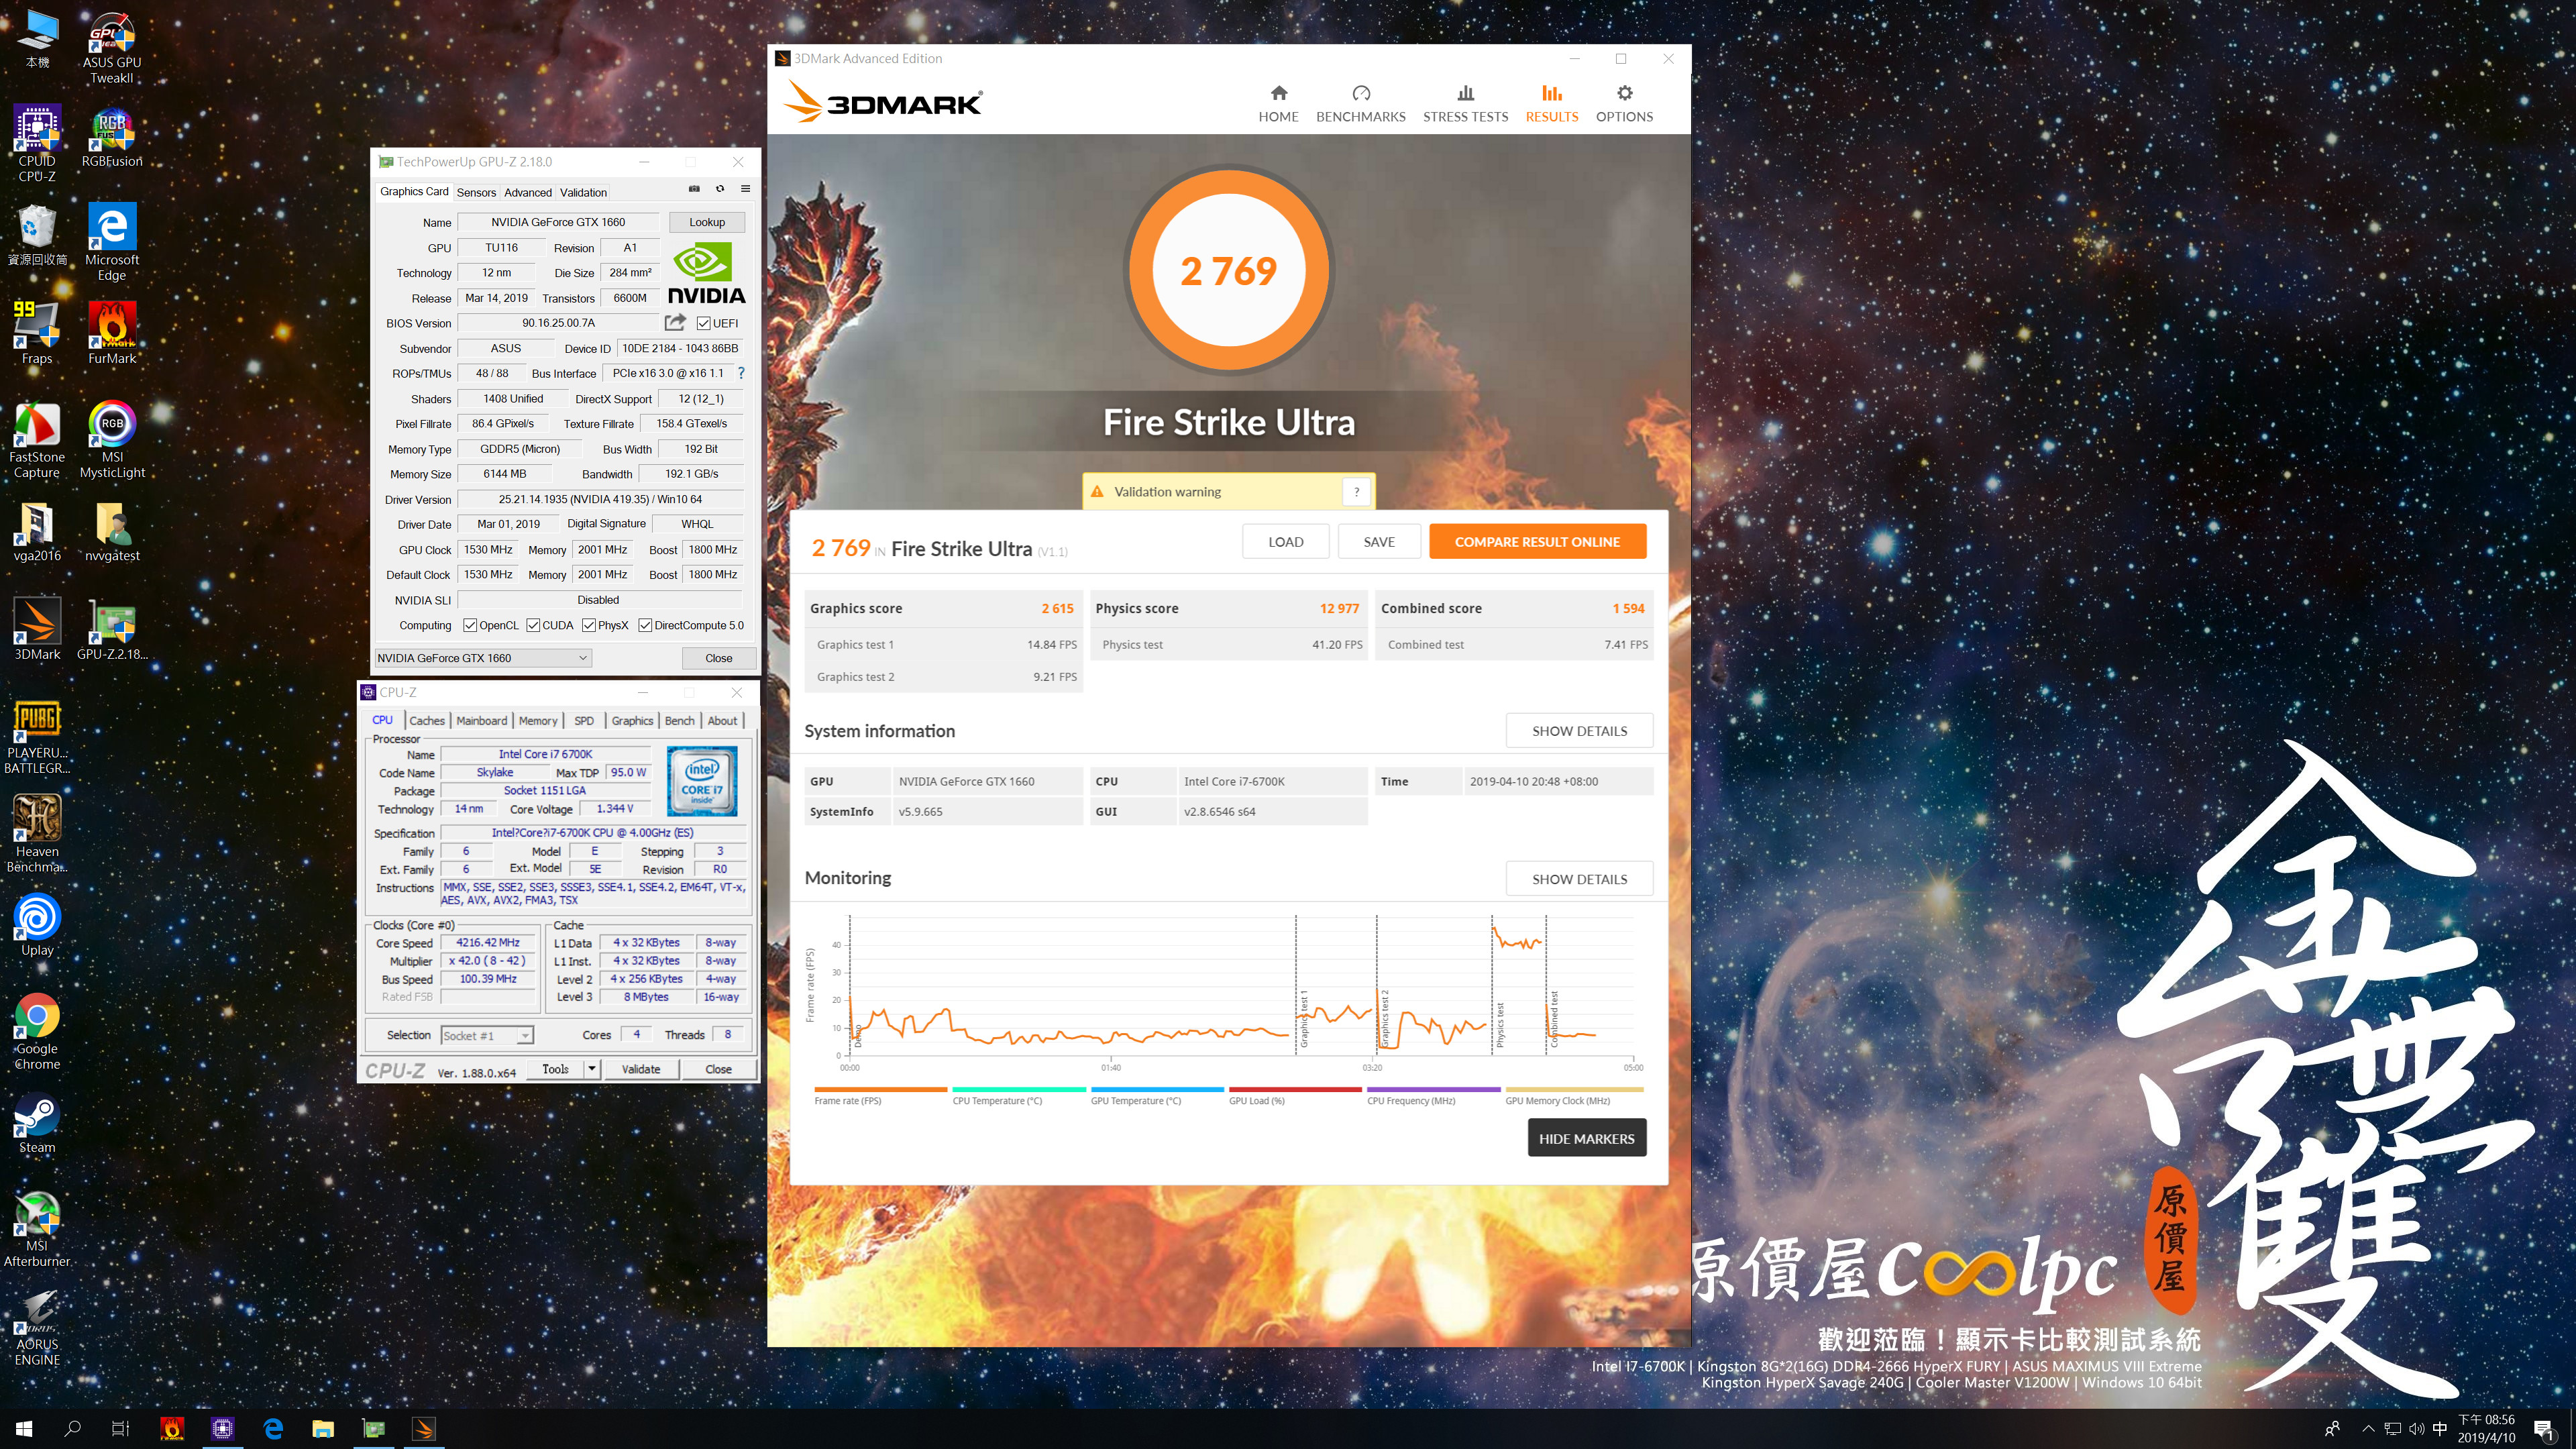This screenshot has width=2576, height=1449.
Task: Toggle GPU Memory Clock chart legend
Action: click(1573, 1096)
